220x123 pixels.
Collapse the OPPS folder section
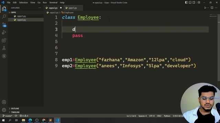(26, 12)
